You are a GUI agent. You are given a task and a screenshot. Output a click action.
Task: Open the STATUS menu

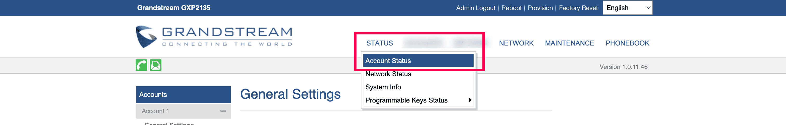point(379,43)
